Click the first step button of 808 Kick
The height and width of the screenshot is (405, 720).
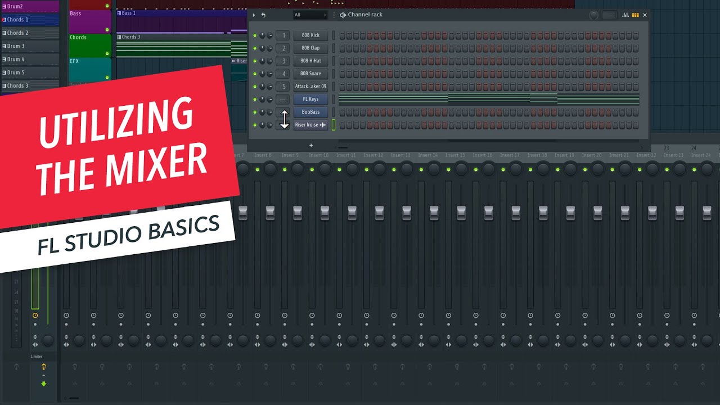[x=342, y=35]
